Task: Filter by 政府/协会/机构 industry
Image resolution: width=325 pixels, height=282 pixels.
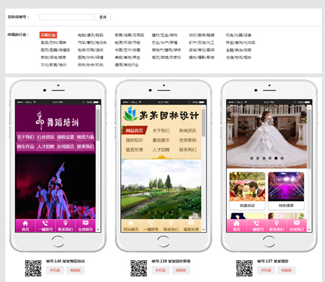Action: click(90, 65)
